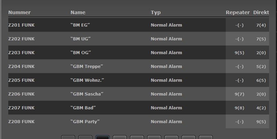Click the highlighted dark page button below the table
Image resolution: width=277 pixels, height=139 pixels.
coord(103,137)
